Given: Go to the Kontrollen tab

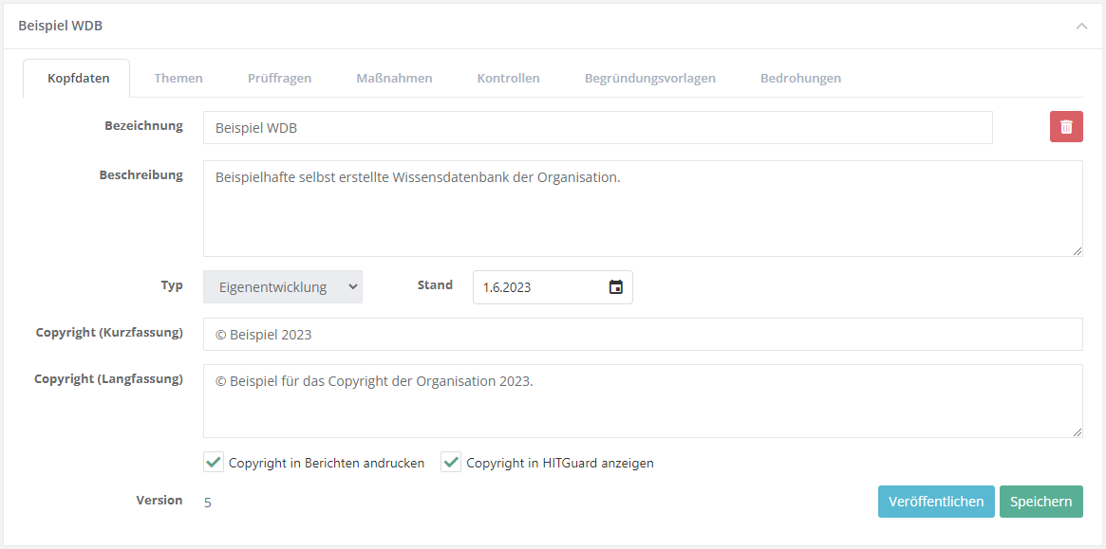Looking at the screenshot, I should pos(508,78).
